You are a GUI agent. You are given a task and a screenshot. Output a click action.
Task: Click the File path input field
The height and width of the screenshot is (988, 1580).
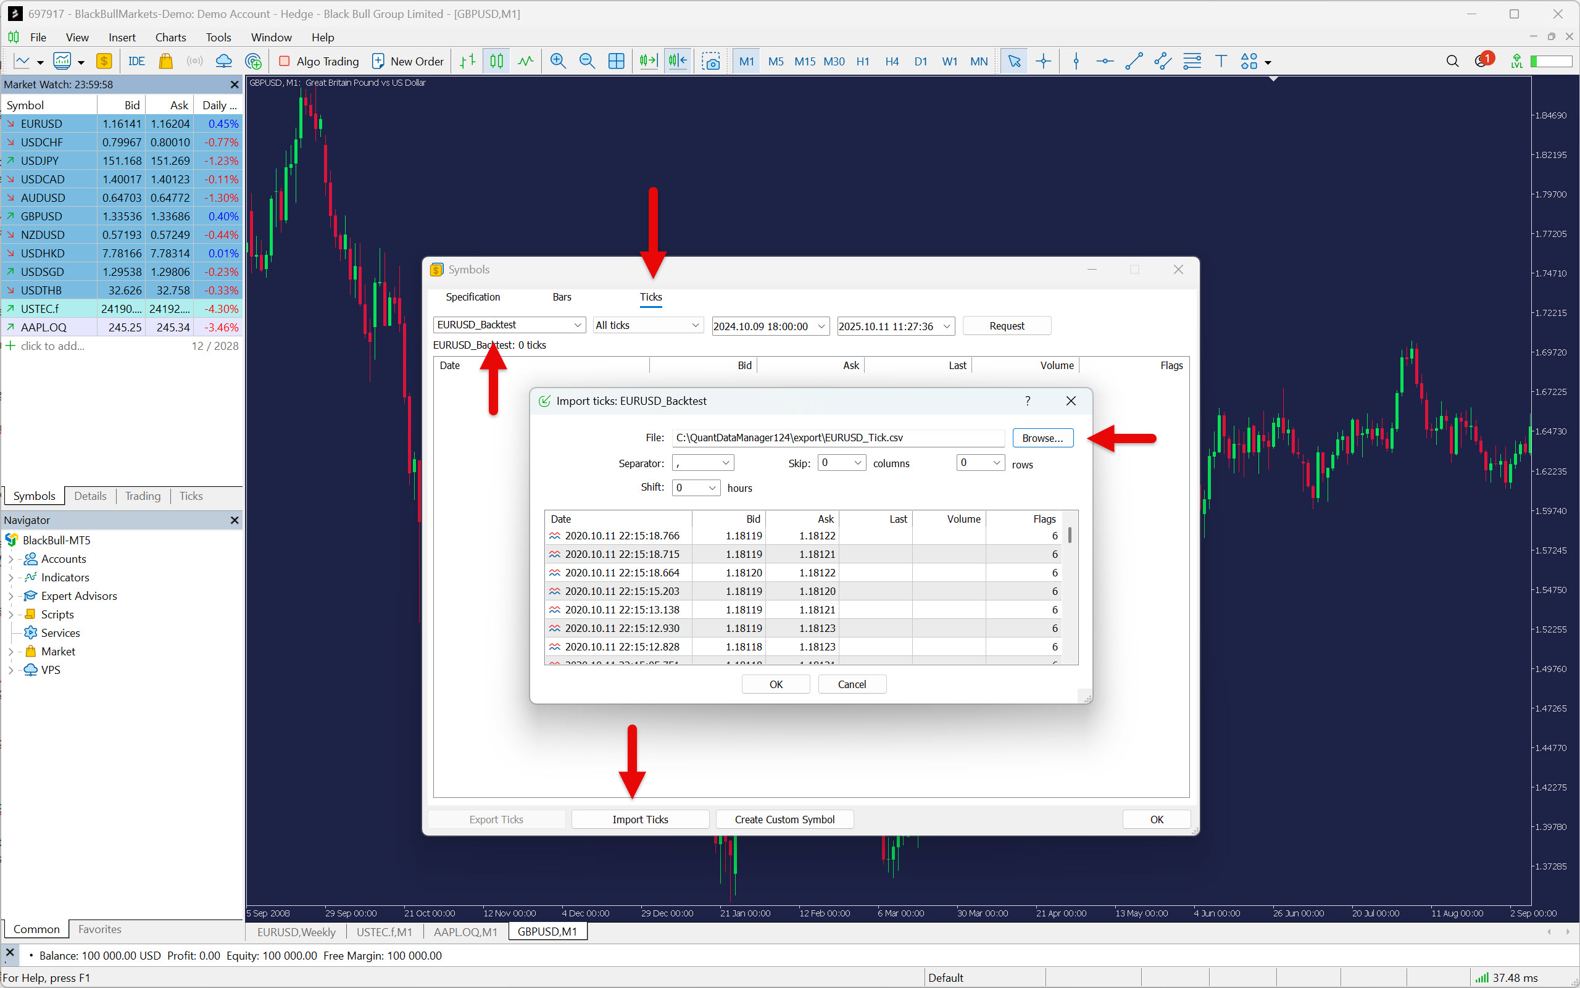click(837, 438)
